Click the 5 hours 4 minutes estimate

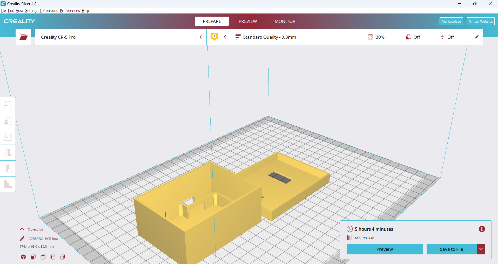(x=374, y=229)
